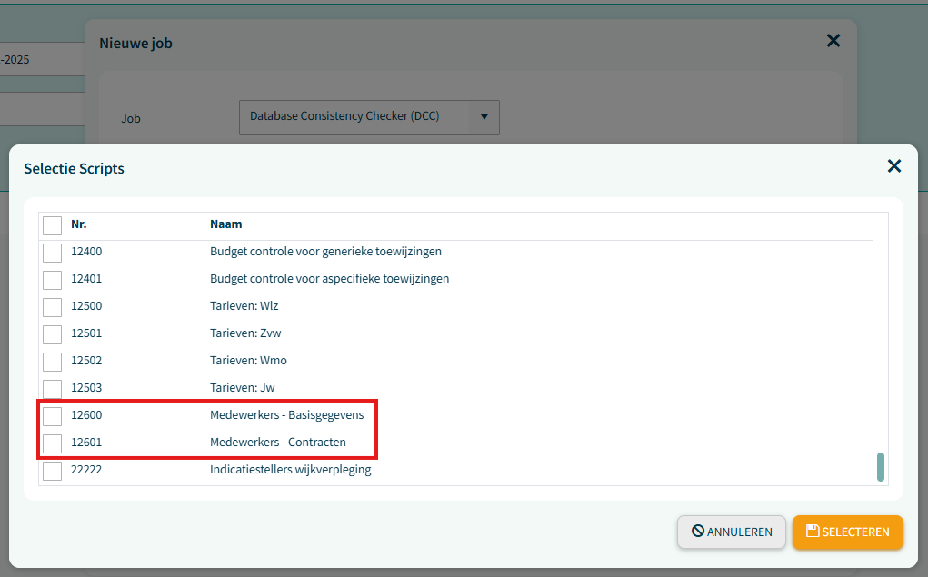Screen dimensions: 928x577
Task: Click the Medewerkers - Contracten row name
Action: point(277,443)
